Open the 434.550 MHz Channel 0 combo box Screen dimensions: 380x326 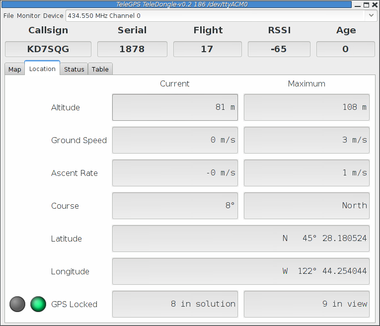tap(222, 16)
